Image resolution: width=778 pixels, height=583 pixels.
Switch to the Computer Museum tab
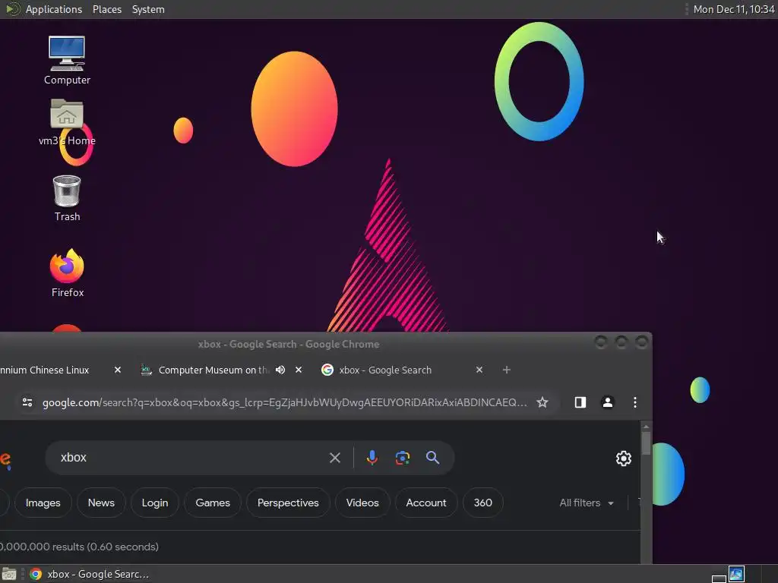click(213, 370)
